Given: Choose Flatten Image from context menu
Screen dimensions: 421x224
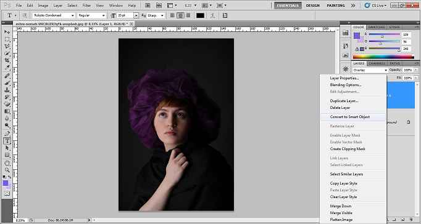Looking at the screenshot, I should click(353, 220).
